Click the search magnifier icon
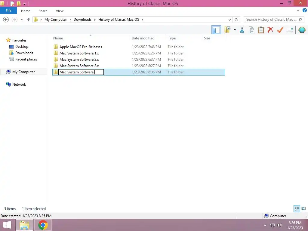308x231 pixels. click(x=300, y=20)
